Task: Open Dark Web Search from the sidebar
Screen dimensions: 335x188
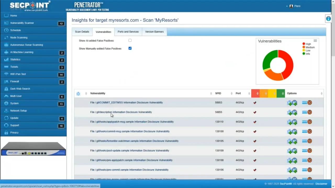Action: [20, 89]
